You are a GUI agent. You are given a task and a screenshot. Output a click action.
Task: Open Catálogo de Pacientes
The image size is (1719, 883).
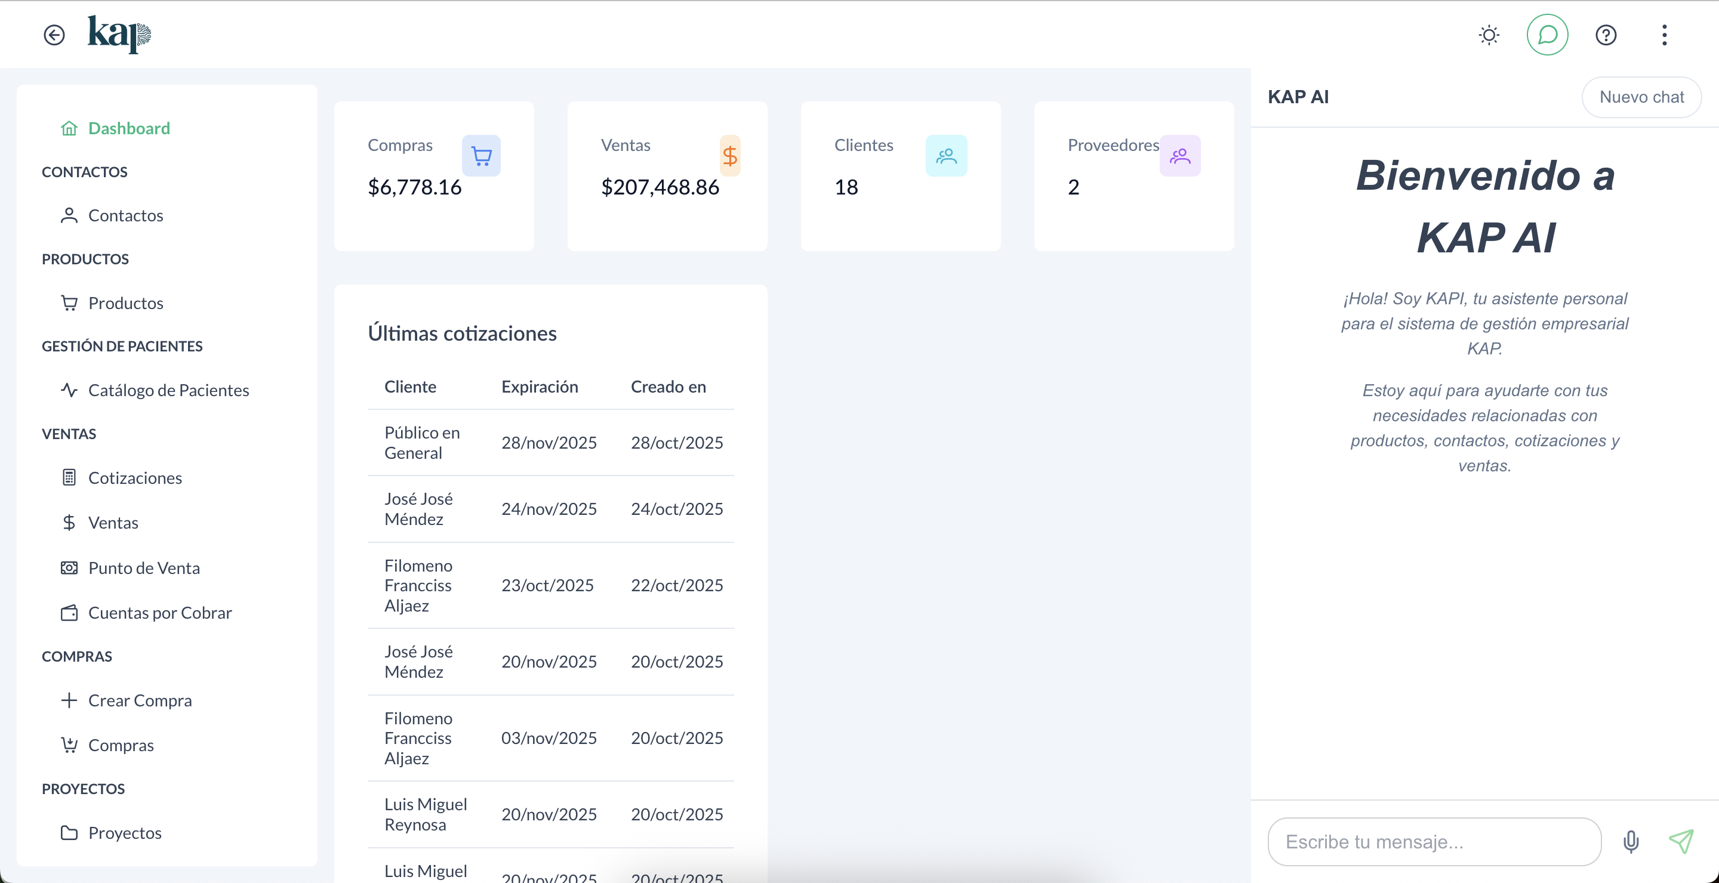pos(169,390)
